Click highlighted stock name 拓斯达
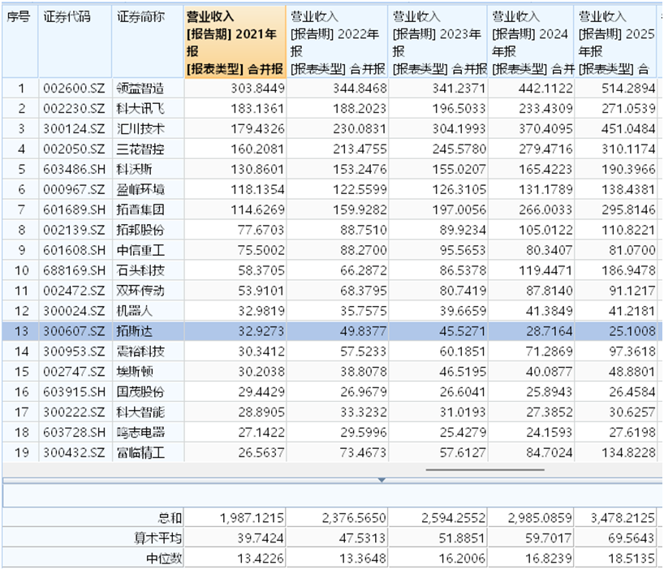664x570 pixels. pyautogui.click(x=134, y=331)
